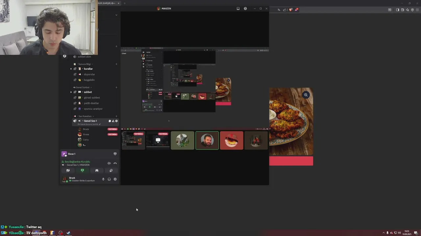The image size is (421, 236).
Task: Click red circular app icon in taskbar
Action: tap(61, 233)
